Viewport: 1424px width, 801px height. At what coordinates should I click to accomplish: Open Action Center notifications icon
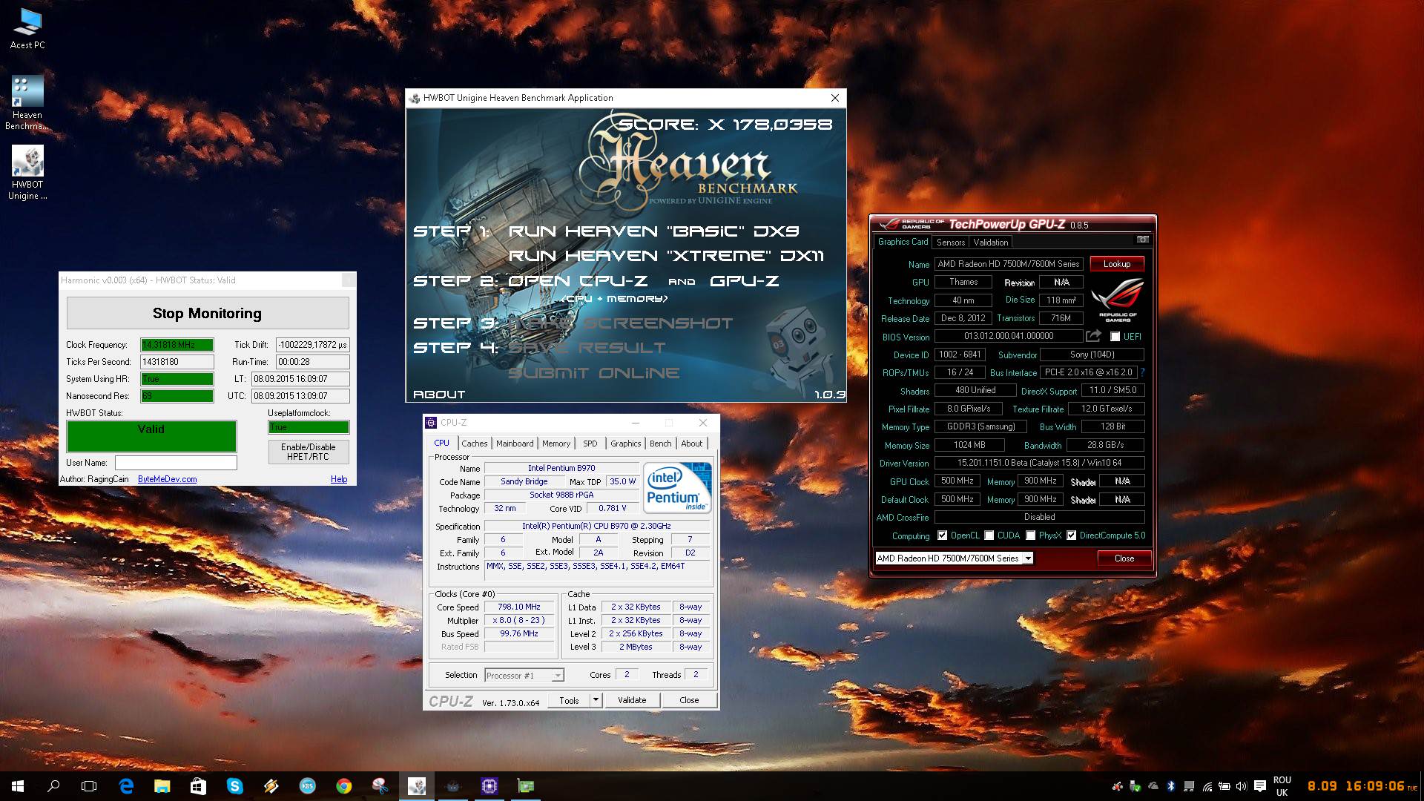[x=1260, y=786]
